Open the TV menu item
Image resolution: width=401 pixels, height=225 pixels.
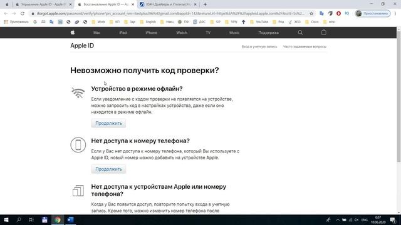point(208,32)
